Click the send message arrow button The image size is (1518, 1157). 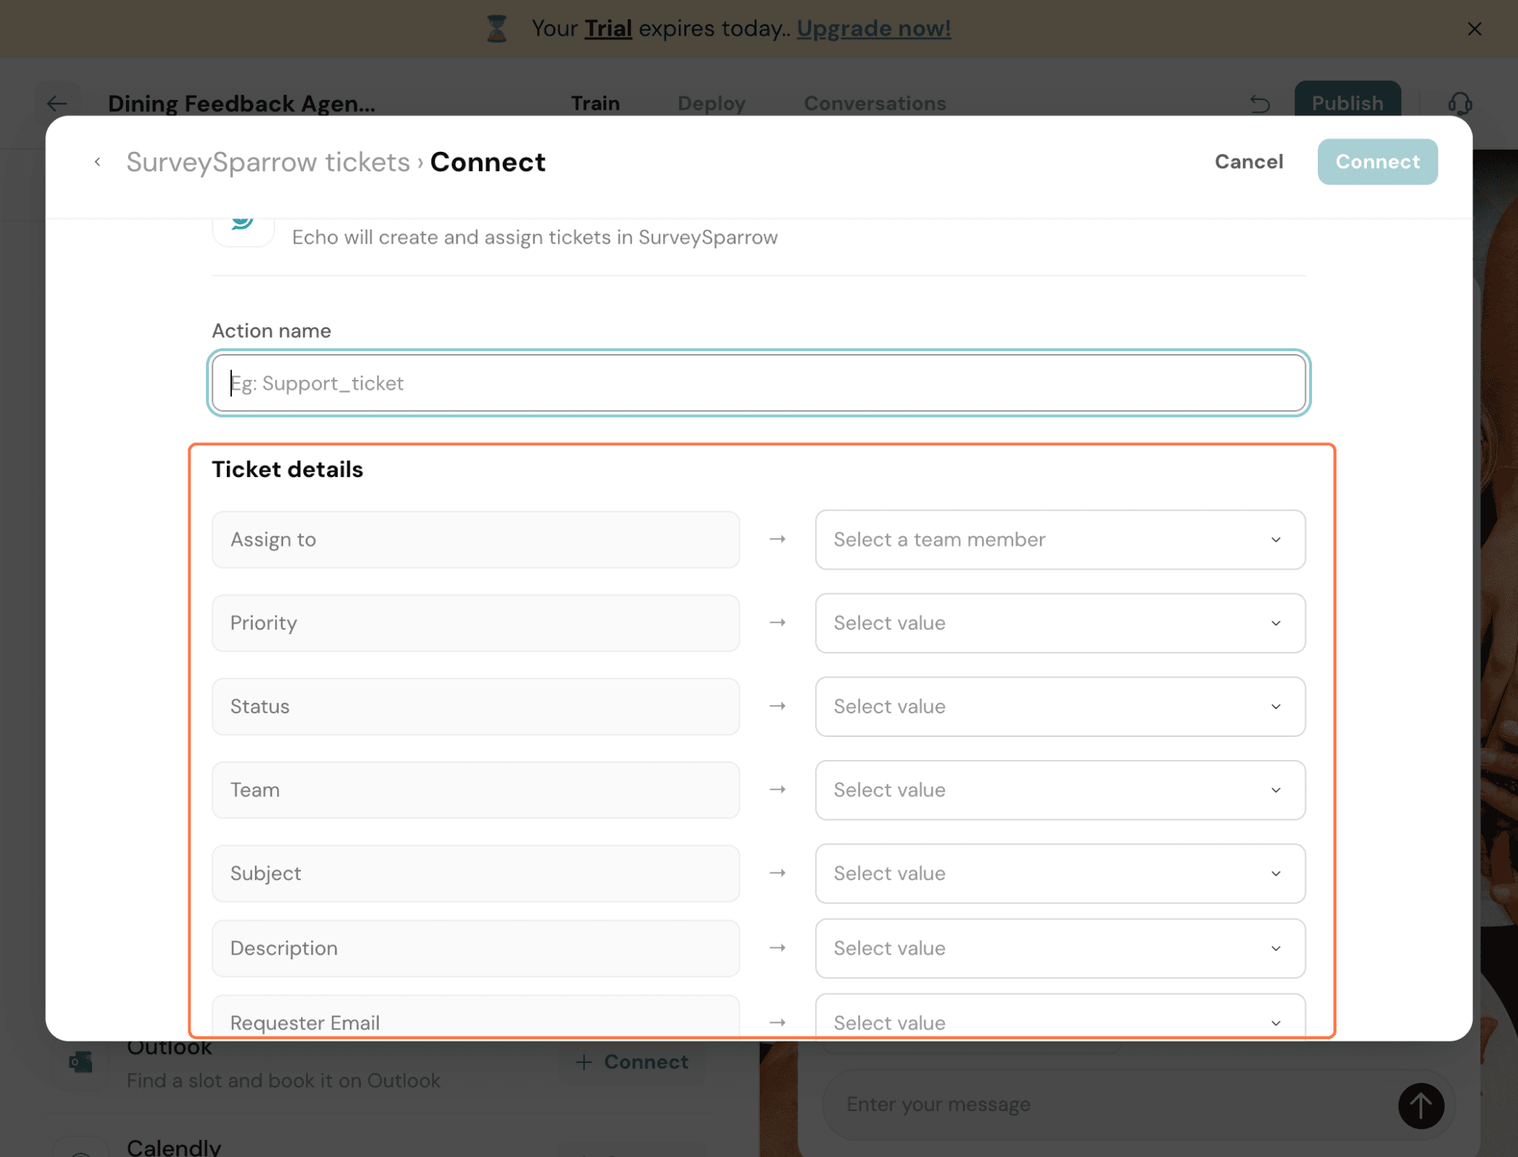click(1421, 1105)
